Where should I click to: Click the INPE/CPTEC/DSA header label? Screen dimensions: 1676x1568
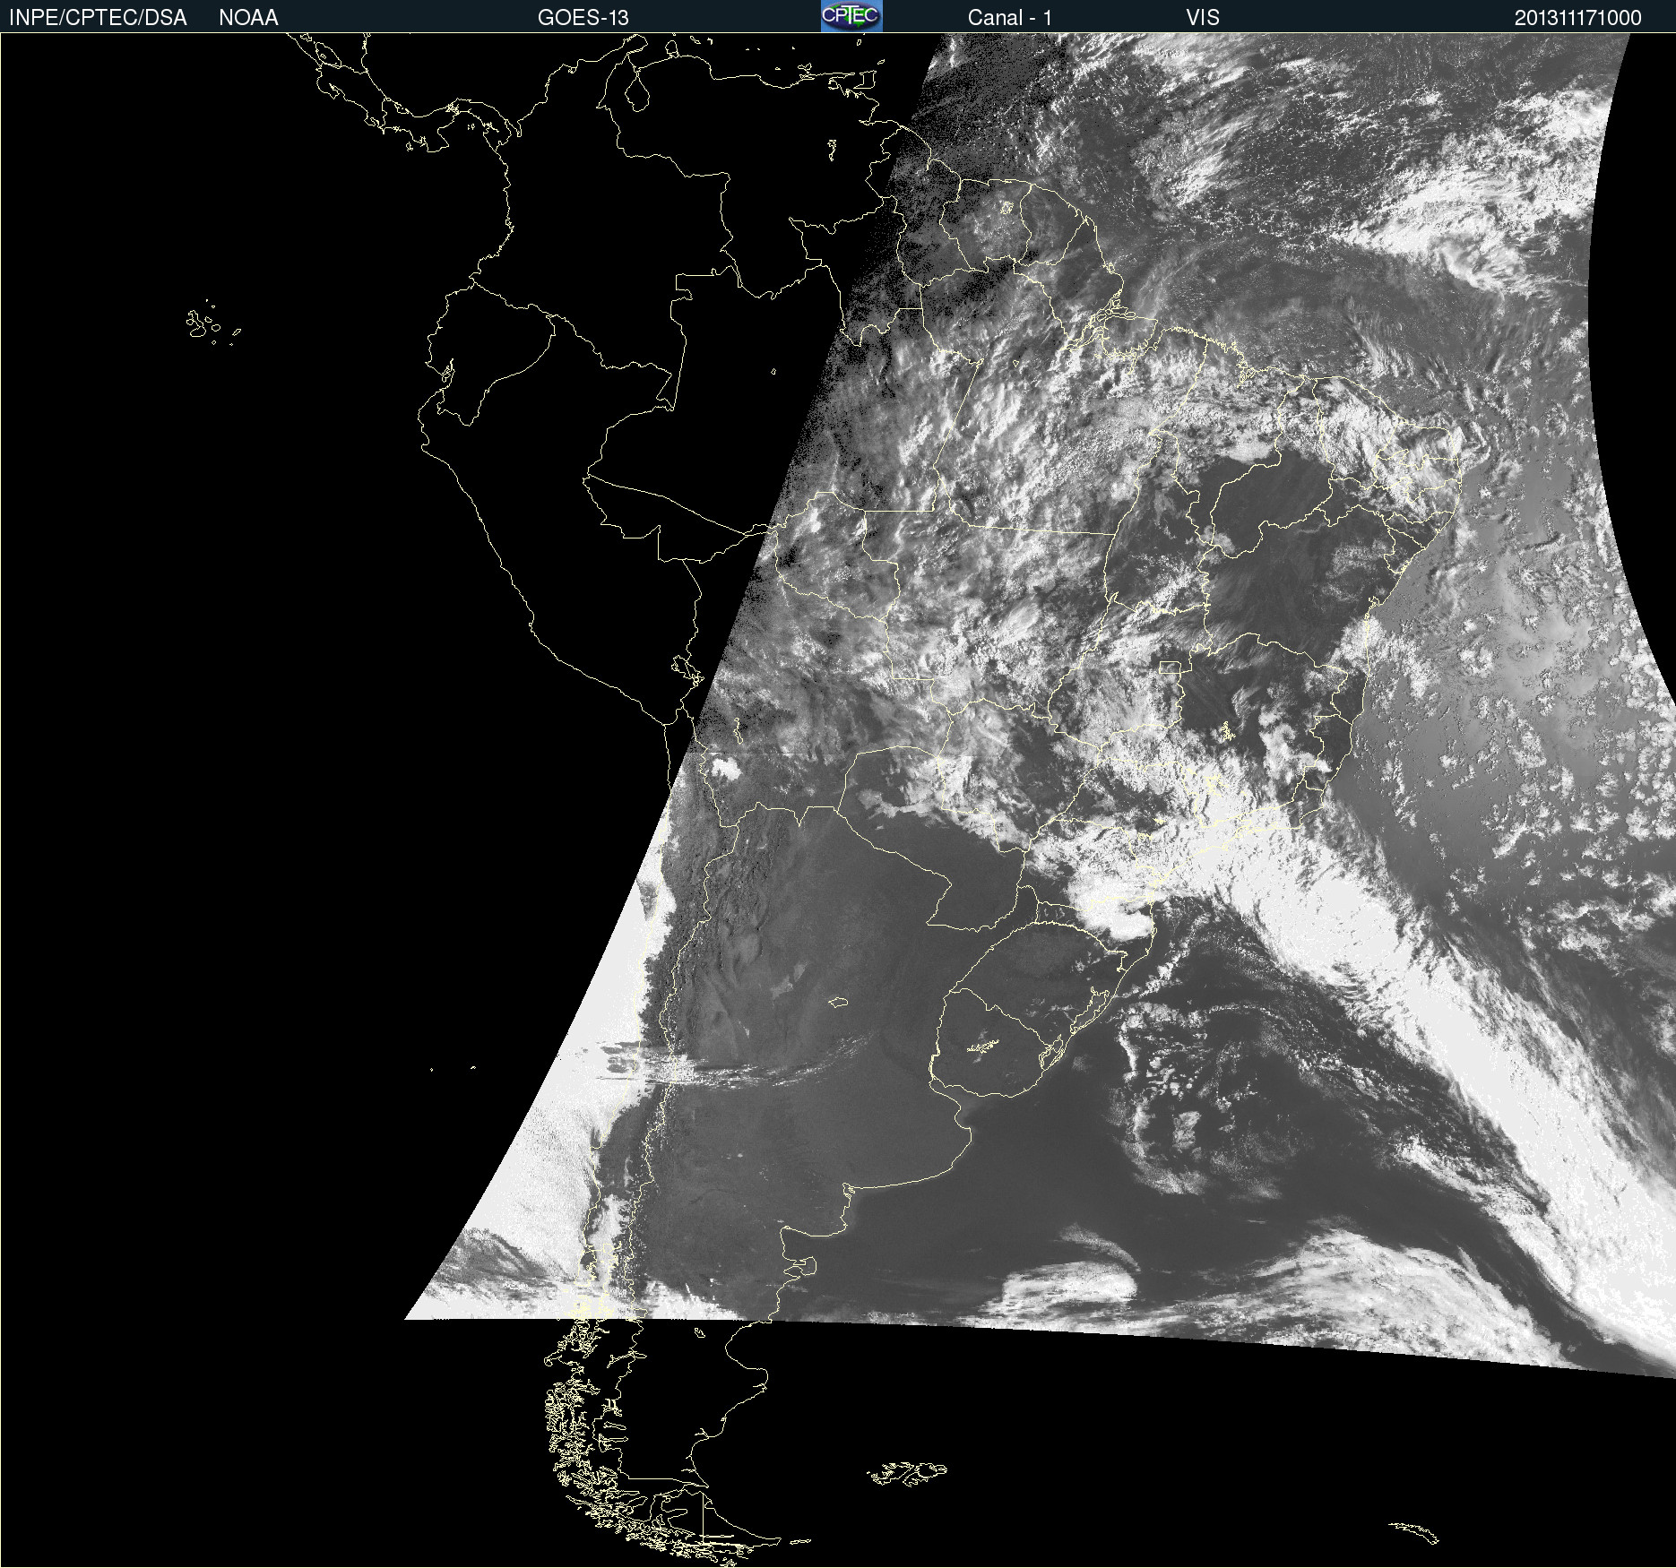(x=98, y=18)
